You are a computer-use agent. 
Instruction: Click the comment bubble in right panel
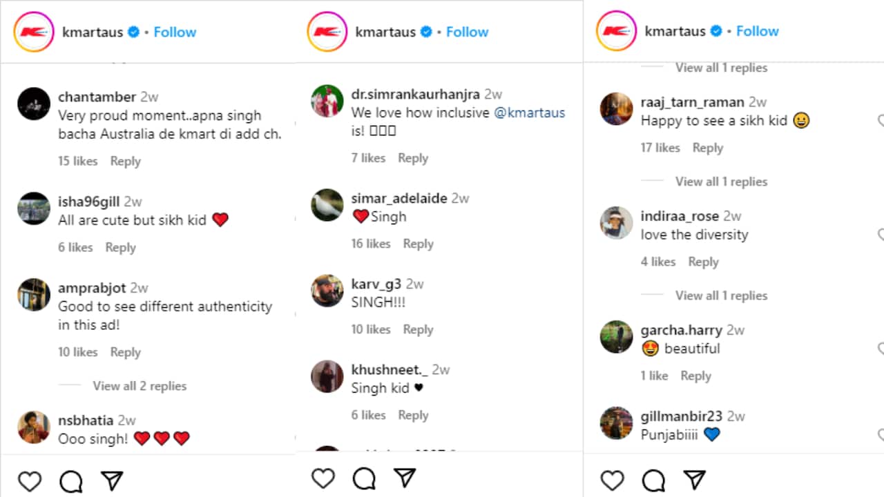click(x=653, y=480)
